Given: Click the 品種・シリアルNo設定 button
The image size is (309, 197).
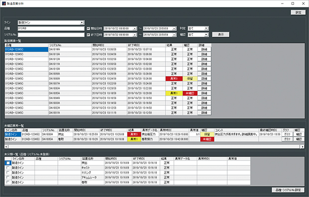Looking at the screenshot, I should coord(288,190).
